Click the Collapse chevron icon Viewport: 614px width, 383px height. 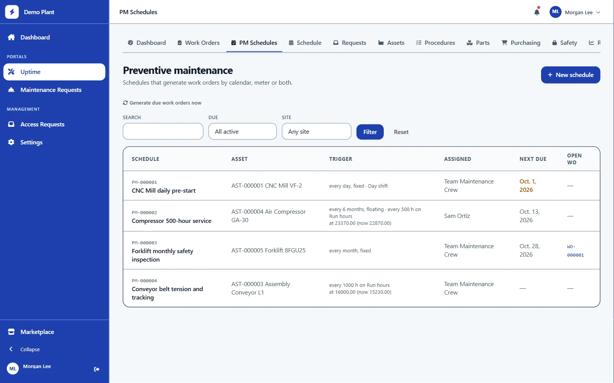point(11,349)
